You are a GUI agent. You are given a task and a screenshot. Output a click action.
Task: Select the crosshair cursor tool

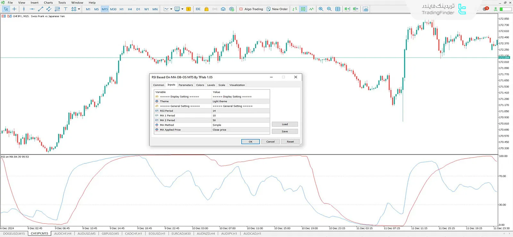14,9
